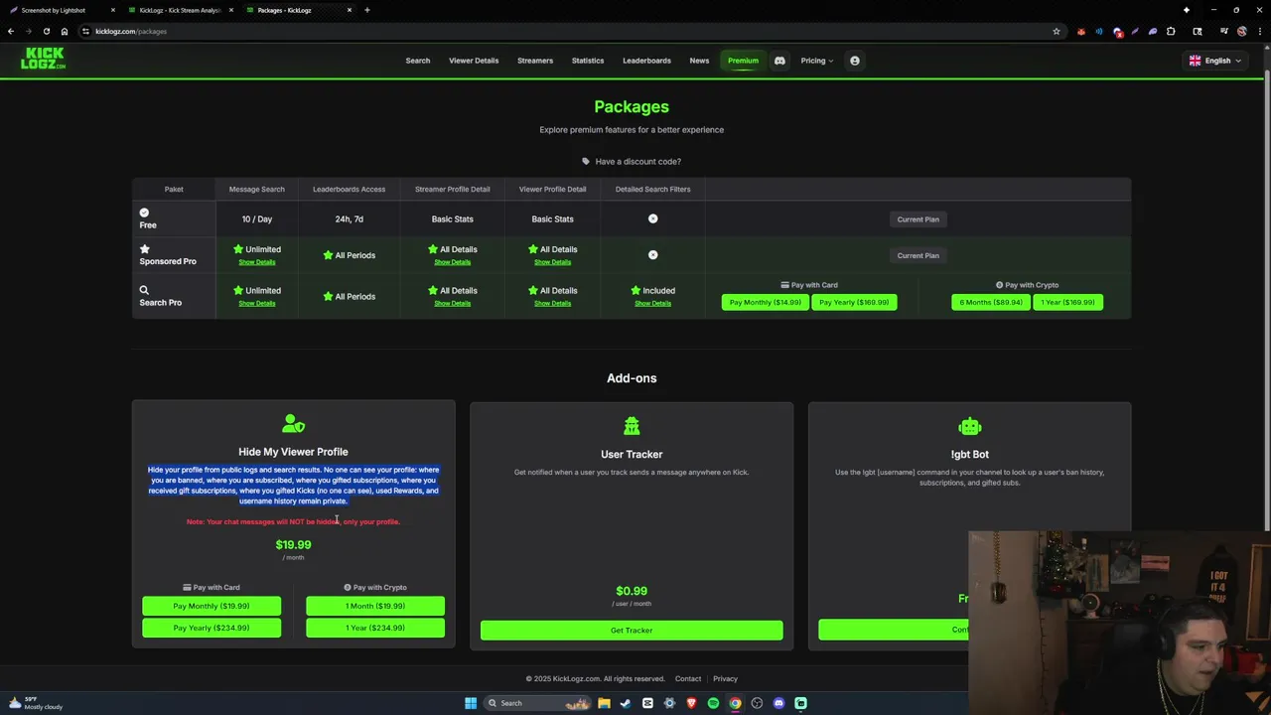Open the browser extensions puzzle icon
Image resolution: width=1271 pixels, height=715 pixels.
tap(1171, 31)
